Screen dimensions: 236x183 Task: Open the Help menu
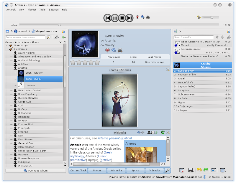coord(65,10)
